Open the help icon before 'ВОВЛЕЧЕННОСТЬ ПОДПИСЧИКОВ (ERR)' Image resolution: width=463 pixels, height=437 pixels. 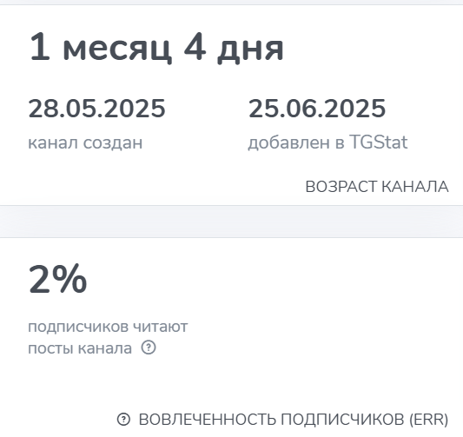pos(123,420)
